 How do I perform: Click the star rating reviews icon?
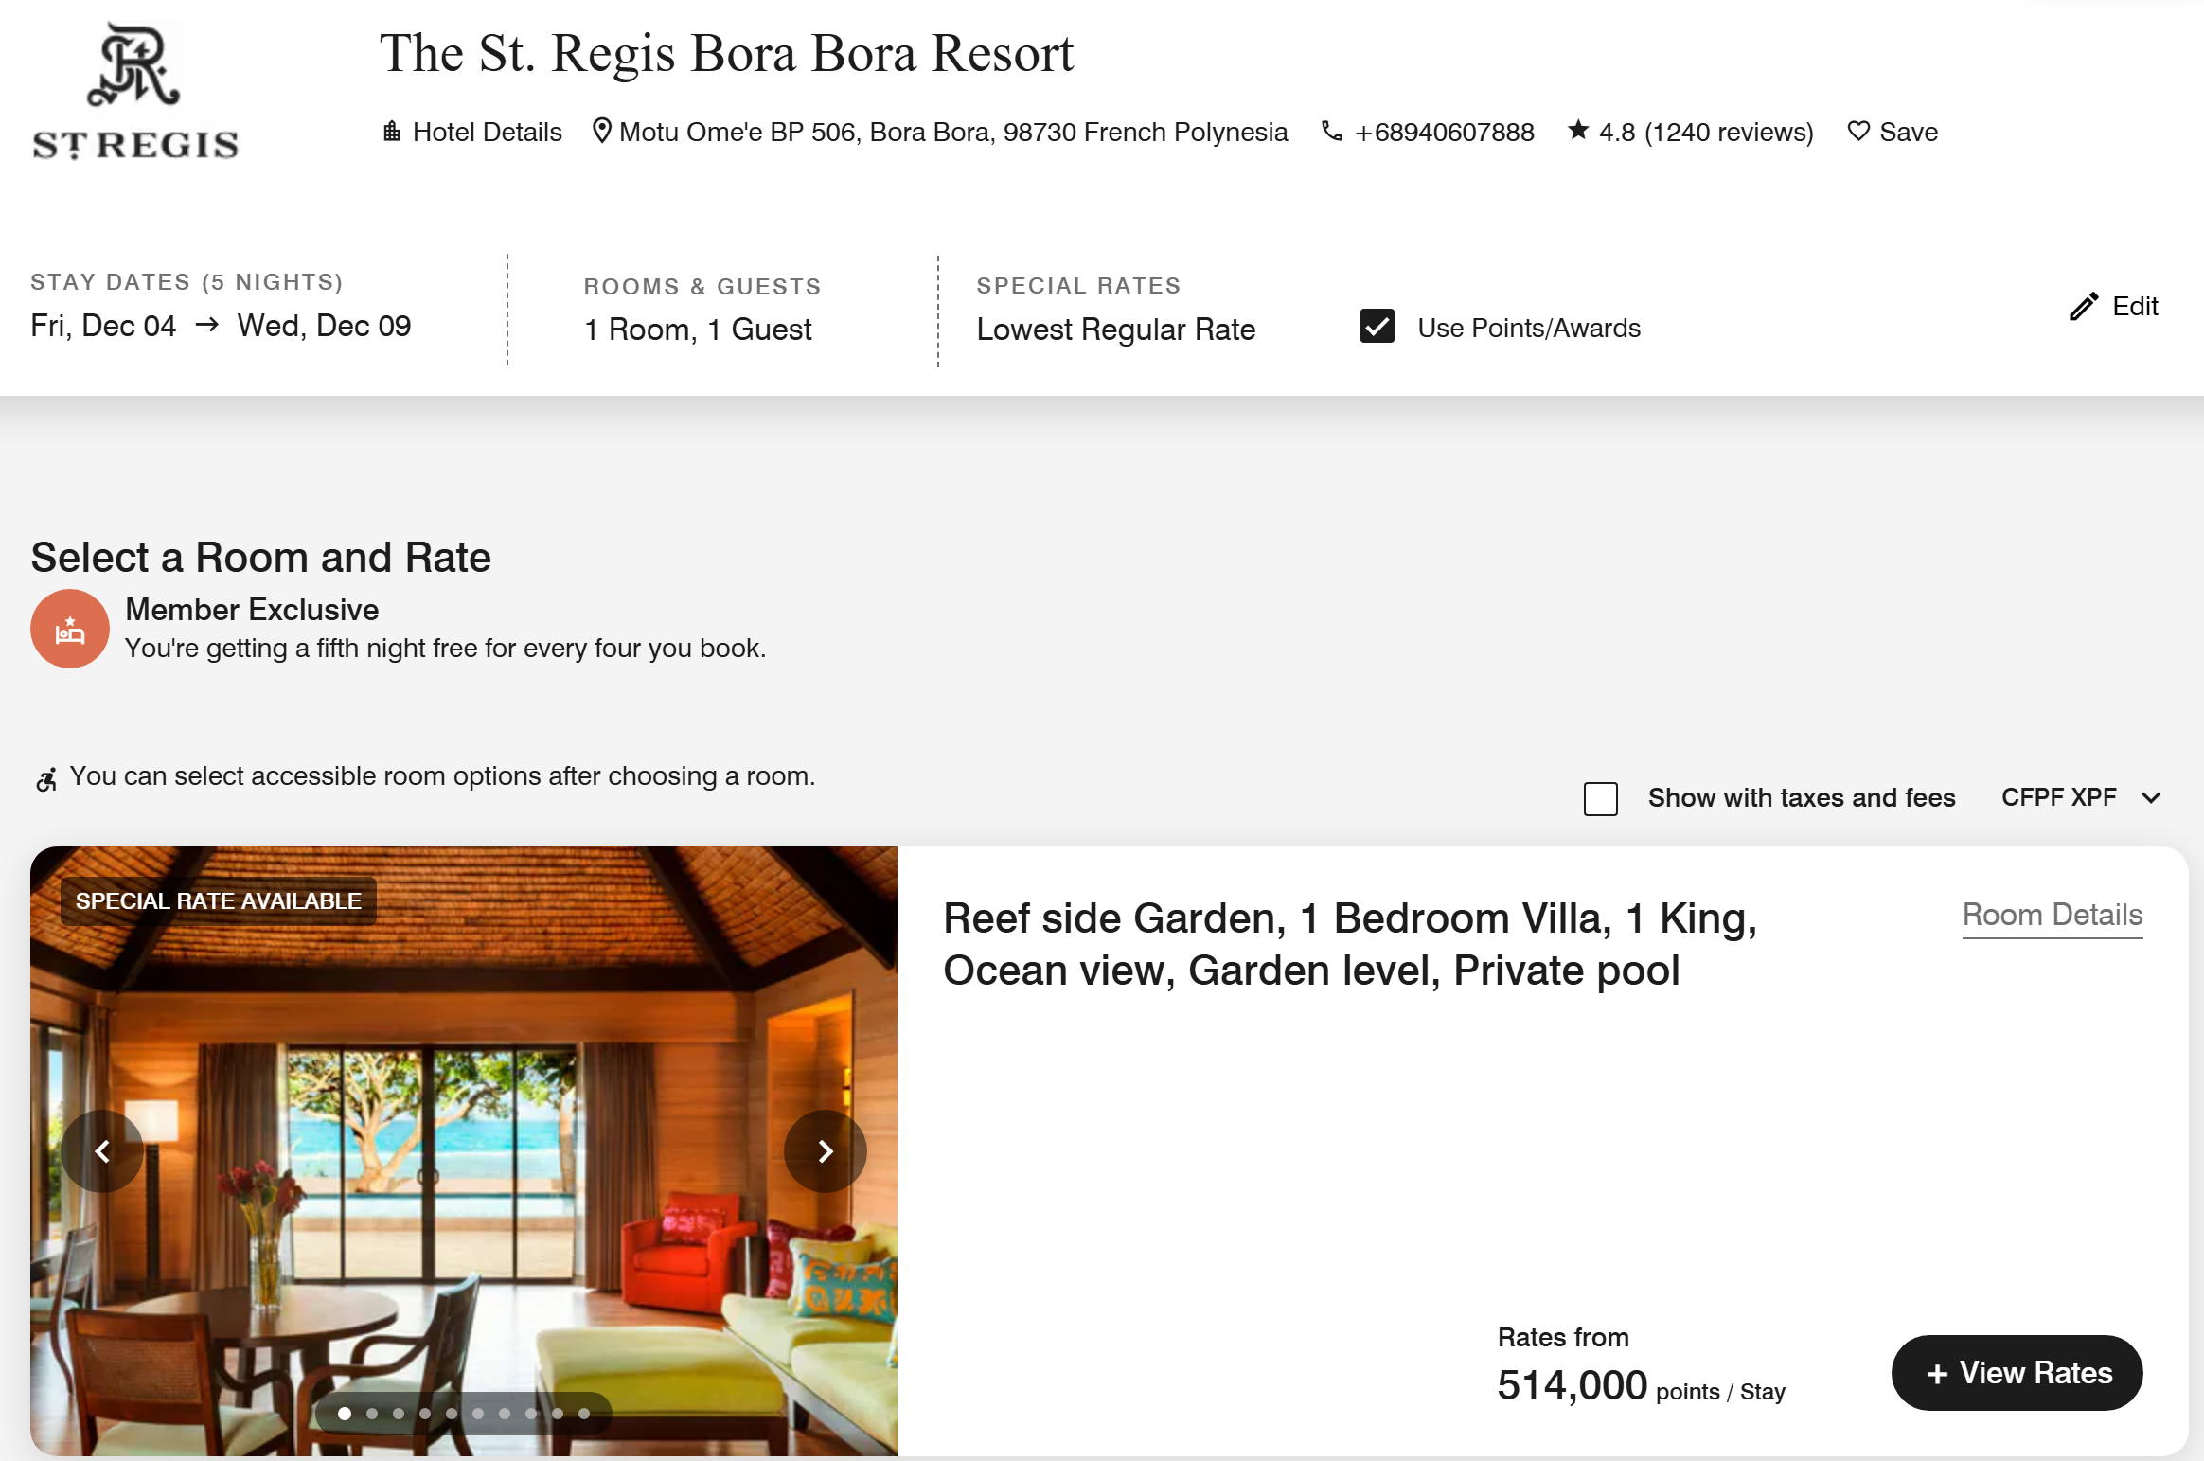[x=1577, y=131]
